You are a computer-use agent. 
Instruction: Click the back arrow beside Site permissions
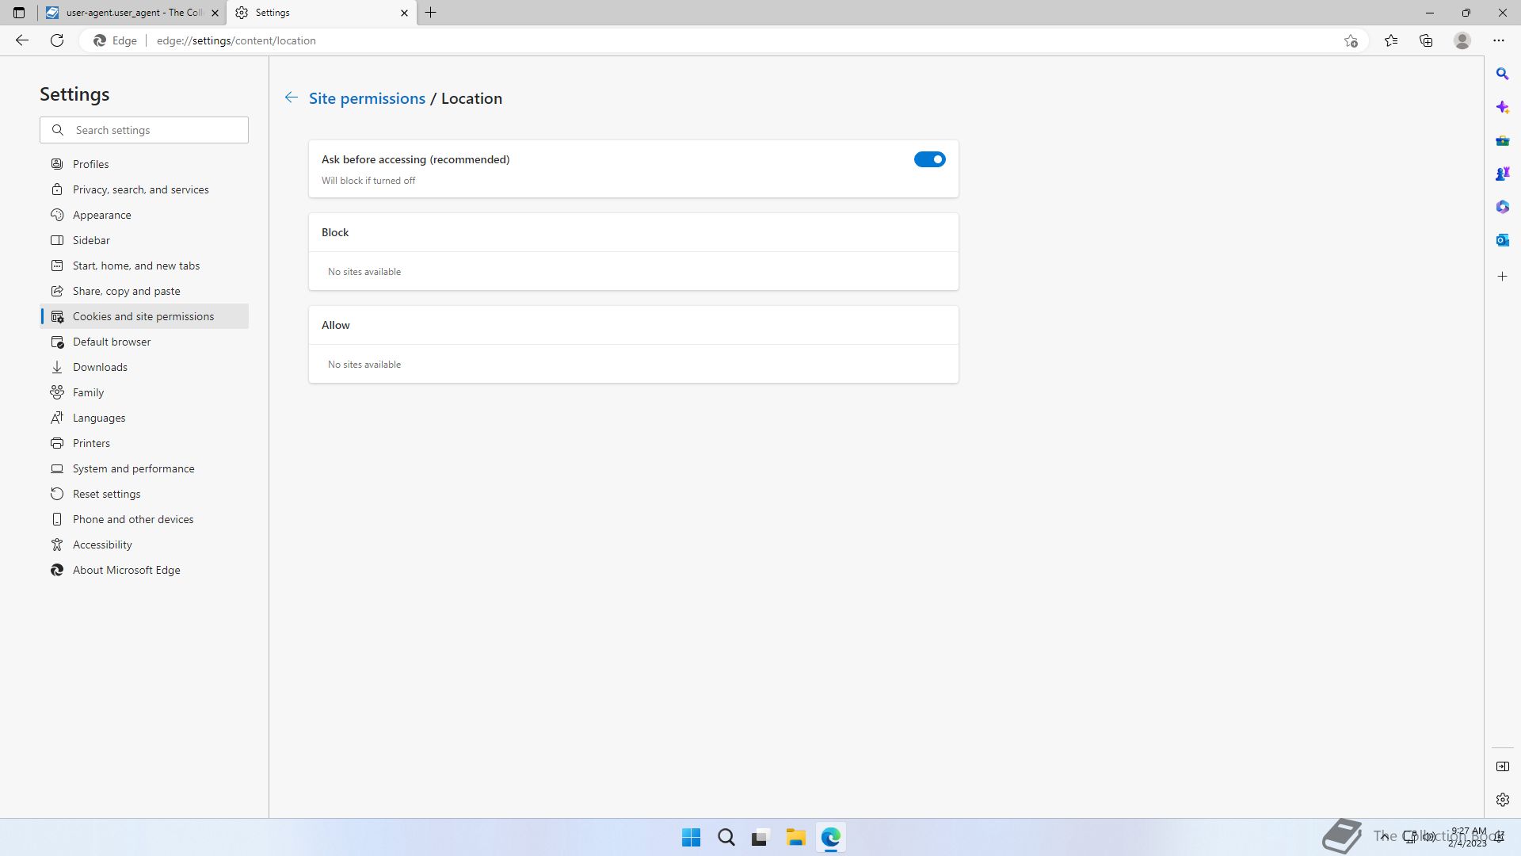[x=291, y=97]
